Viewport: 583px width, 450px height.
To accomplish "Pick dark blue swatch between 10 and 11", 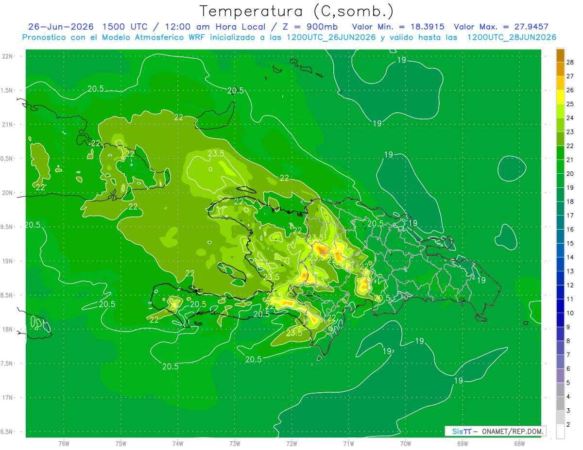I will click(x=560, y=306).
